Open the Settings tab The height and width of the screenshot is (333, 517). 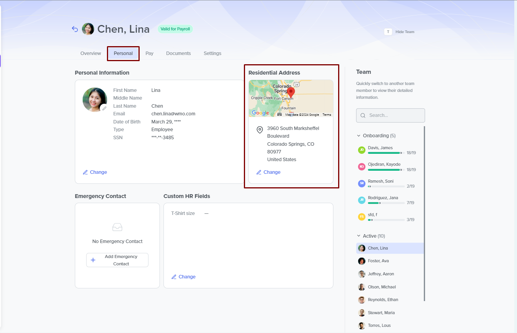pyautogui.click(x=212, y=53)
